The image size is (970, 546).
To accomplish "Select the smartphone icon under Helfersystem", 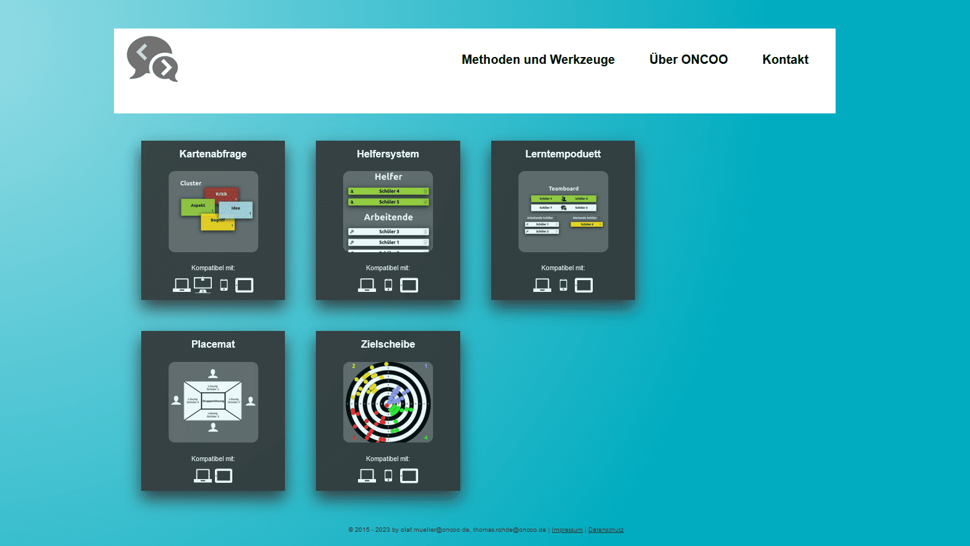I will click(x=388, y=284).
